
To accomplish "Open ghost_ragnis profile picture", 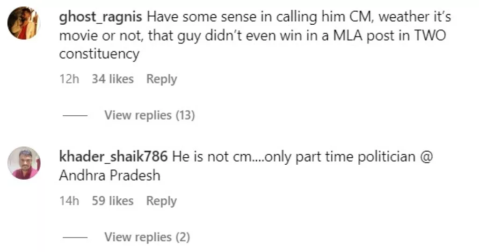I will (25, 24).
